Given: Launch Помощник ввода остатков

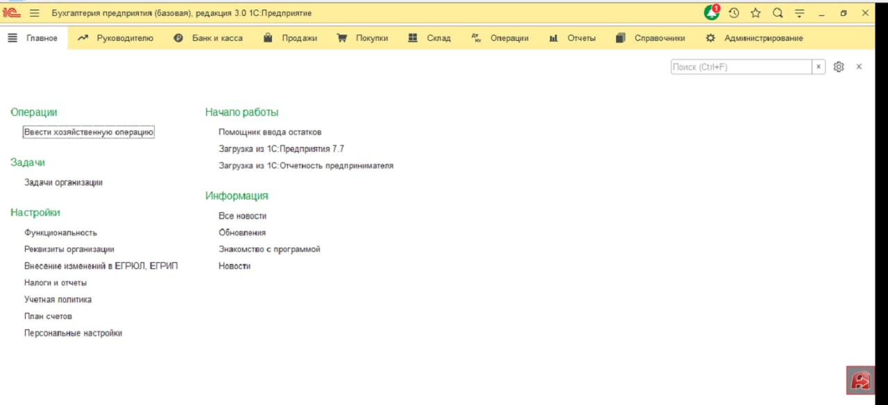Looking at the screenshot, I should (270, 132).
